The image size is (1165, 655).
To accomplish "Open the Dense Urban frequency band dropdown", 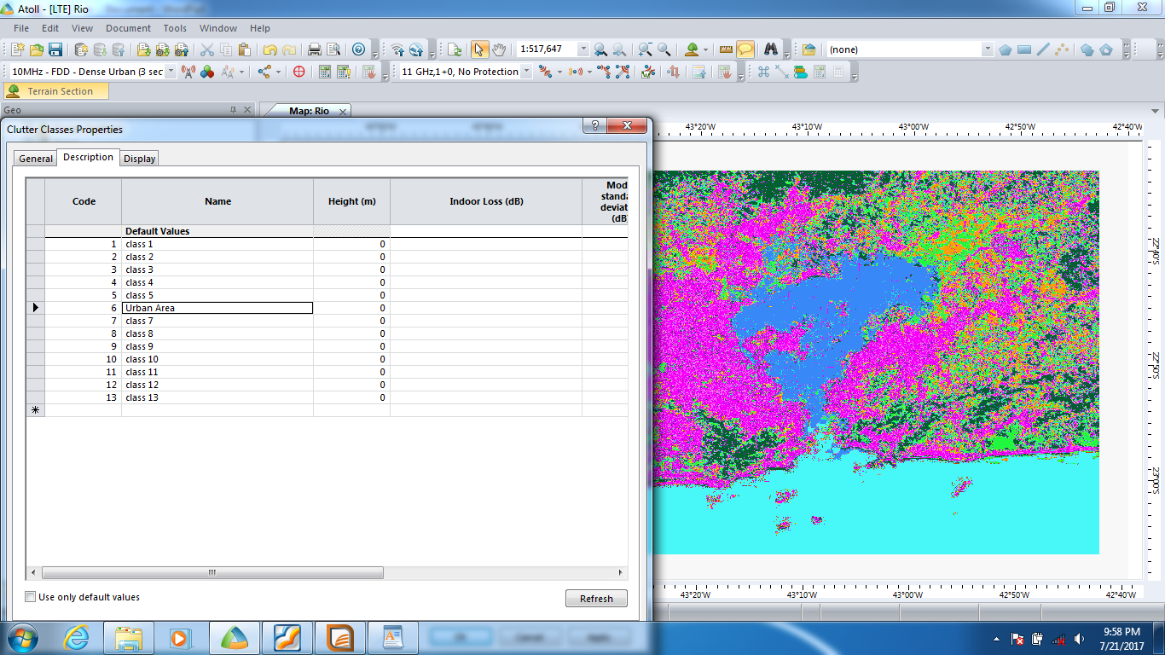I will pos(171,72).
